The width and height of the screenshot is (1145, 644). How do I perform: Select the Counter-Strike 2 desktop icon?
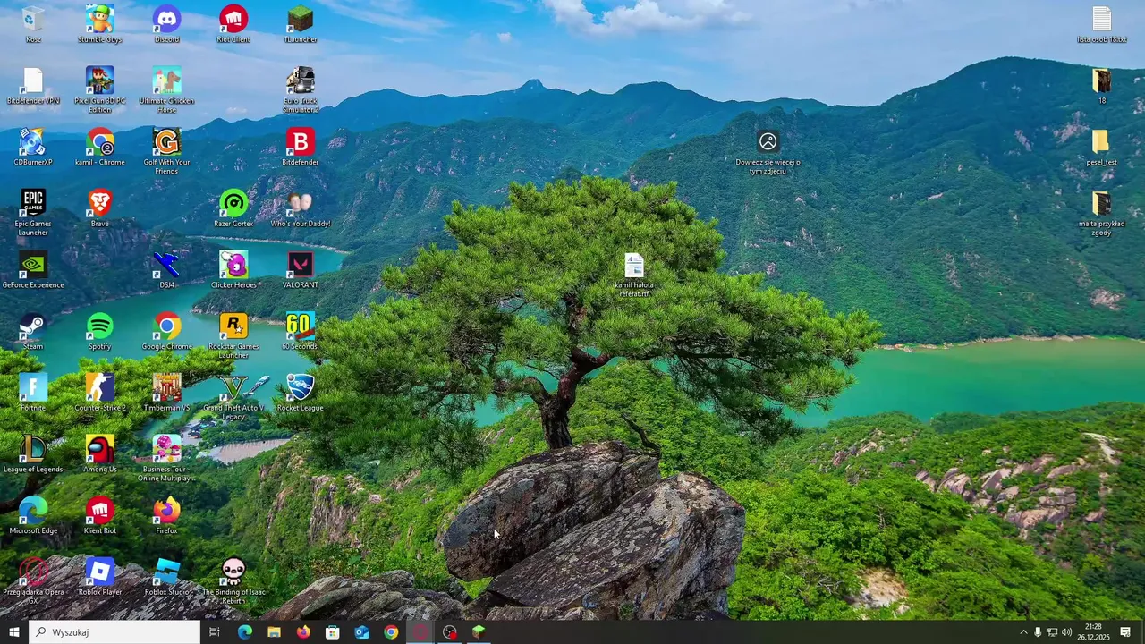click(100, 393)
